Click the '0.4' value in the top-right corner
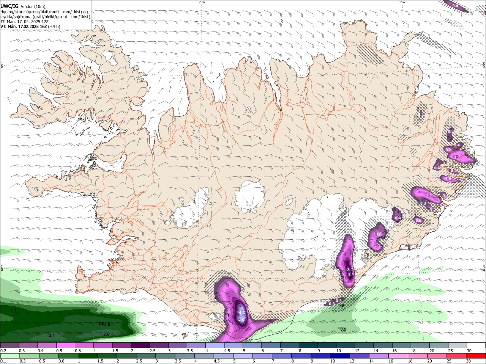Viewport: 486px width, 364px height. (x=455, y=6)
